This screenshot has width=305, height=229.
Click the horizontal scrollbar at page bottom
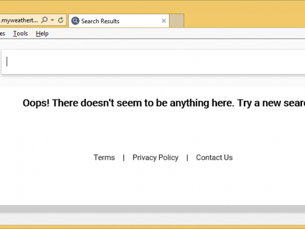[152, 209]
